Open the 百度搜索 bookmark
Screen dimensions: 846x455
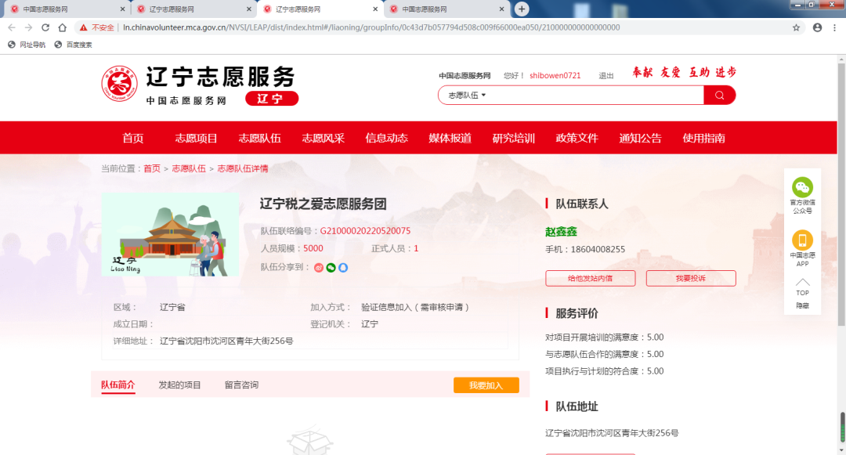(74, 45)
